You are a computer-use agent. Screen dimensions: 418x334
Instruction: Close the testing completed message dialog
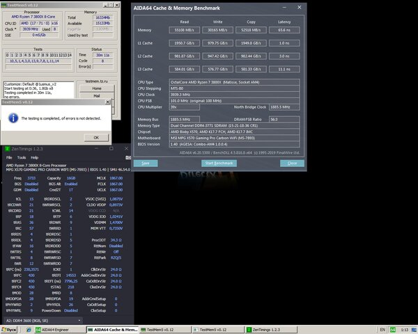point(108,102)
